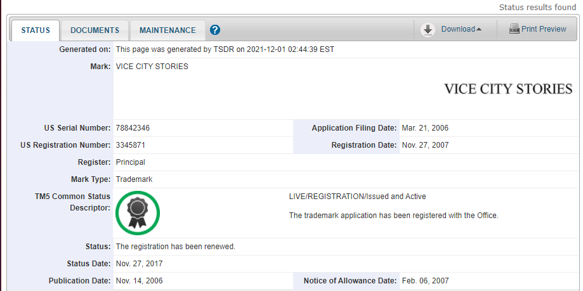The width and height of the screenshot is (583, 291).
Task: Open the help question mark icon
Action: pos(215,30)
